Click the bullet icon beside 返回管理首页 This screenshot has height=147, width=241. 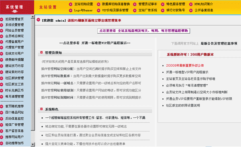click(x=2, y=19)
